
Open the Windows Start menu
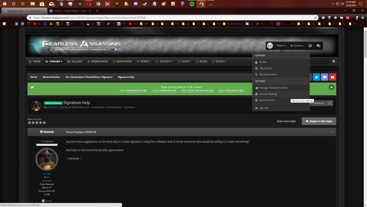point(4,4)
